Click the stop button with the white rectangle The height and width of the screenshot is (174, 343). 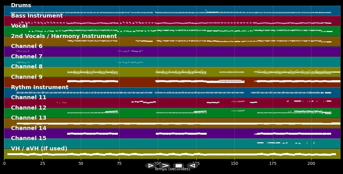pyautogui.click(x=179, y=166)
